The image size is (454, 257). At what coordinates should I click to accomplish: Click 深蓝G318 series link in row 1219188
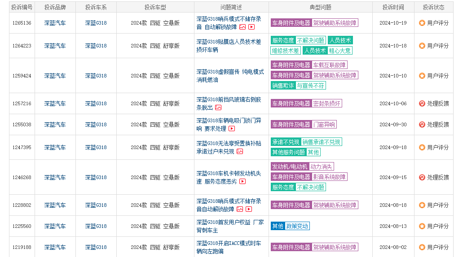[x=96, y=247]
